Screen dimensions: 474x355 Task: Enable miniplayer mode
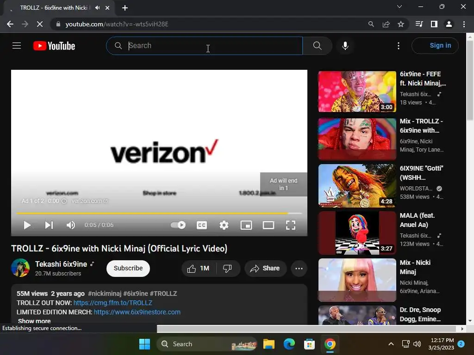coord(246,225)
